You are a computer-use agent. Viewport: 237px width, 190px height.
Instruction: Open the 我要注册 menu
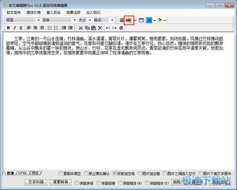click(x=73, y=12)
